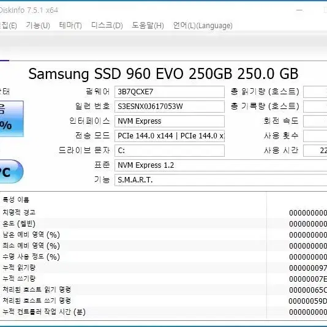Select the 처리된 호스트 쓰기 명령 row
The width and height of the screenshot is (327, 327).
click(163, 301)
